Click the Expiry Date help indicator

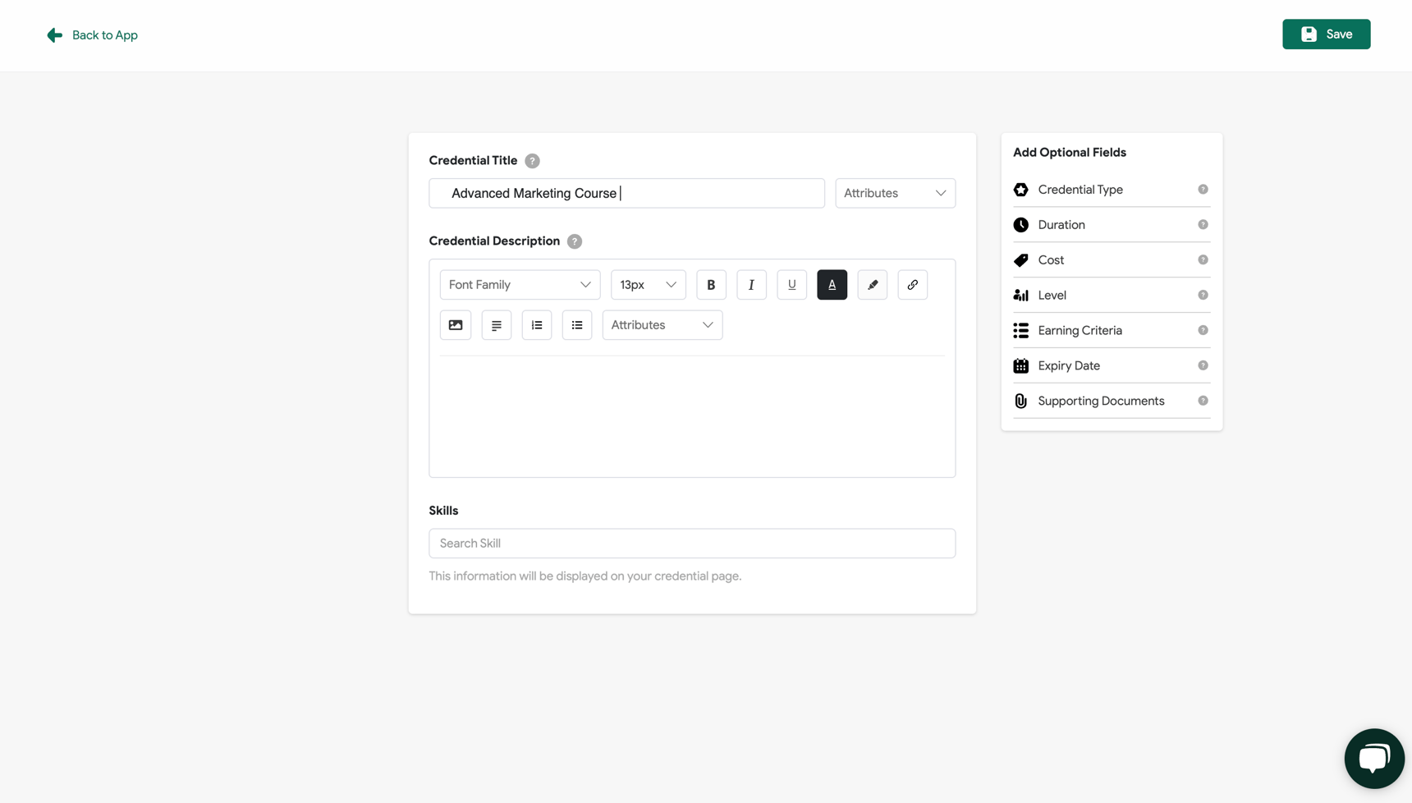[1203, 365]
